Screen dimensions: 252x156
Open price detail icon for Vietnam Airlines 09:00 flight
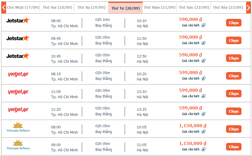[x=204, y=149]
